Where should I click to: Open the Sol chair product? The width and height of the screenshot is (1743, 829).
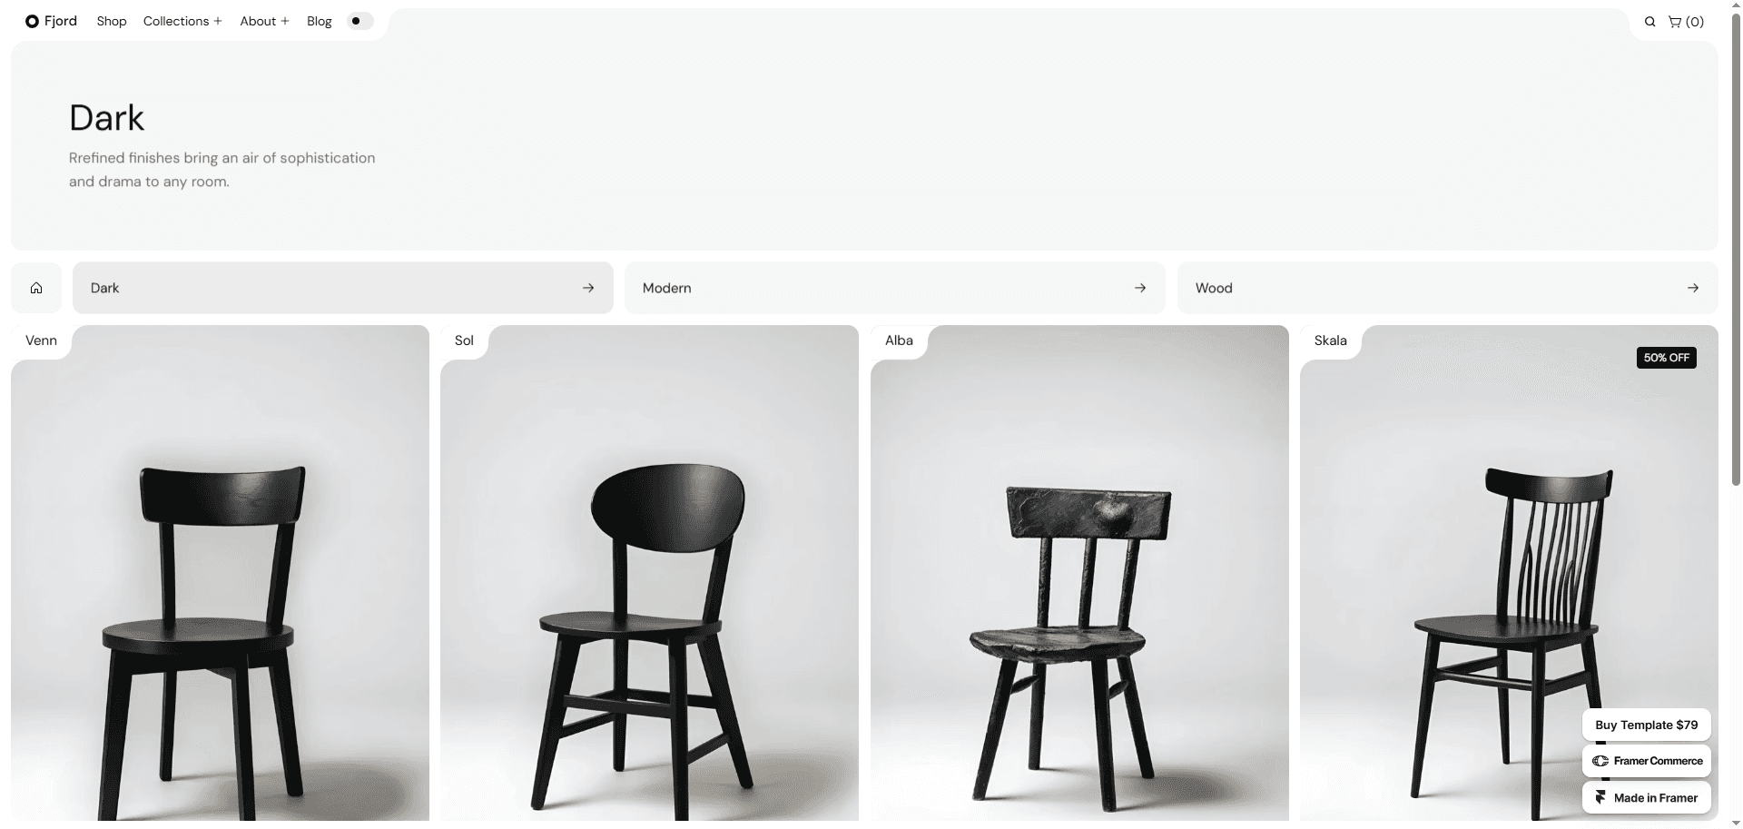pyautogui.click(x=649, y=573)
